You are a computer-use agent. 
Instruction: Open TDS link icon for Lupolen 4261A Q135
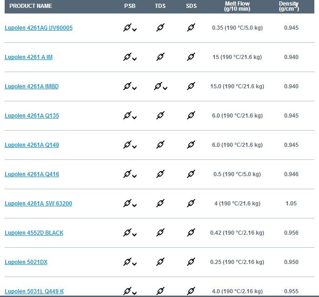click(160, 115)
